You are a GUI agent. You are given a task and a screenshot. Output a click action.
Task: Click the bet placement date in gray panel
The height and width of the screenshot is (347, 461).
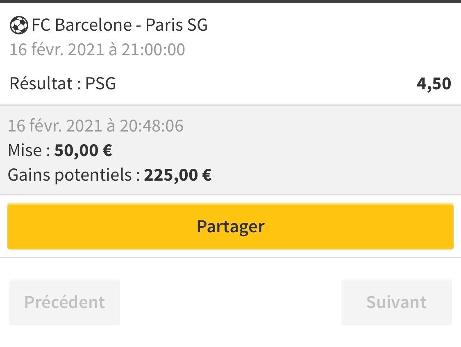click(55, 126)
